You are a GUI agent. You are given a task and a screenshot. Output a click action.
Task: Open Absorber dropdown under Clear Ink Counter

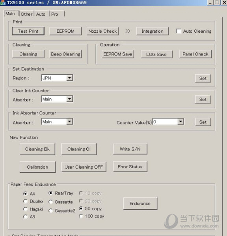point(57,99)
